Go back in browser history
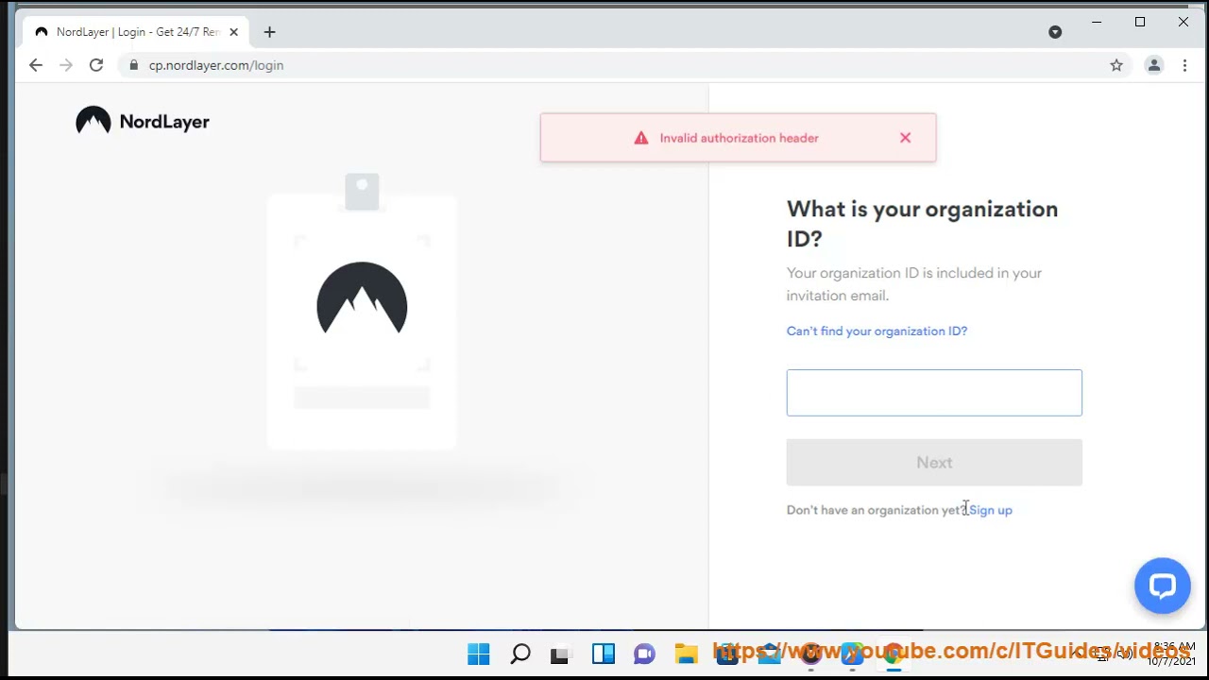 tap(36, 65)
